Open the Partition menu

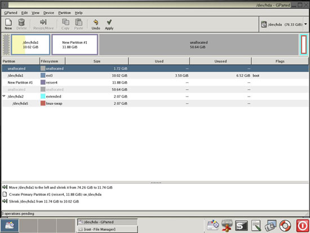(64, 13)
